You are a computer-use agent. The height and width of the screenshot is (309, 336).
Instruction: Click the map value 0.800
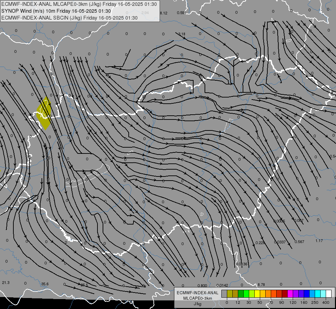pos(202,285)
